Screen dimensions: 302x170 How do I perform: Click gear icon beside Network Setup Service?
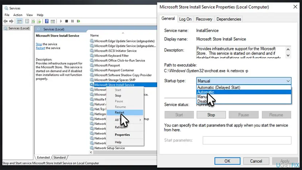(x=92, y=148)
